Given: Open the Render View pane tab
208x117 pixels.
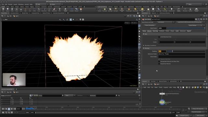Looking at the screenshot, I should pos(25,13).
